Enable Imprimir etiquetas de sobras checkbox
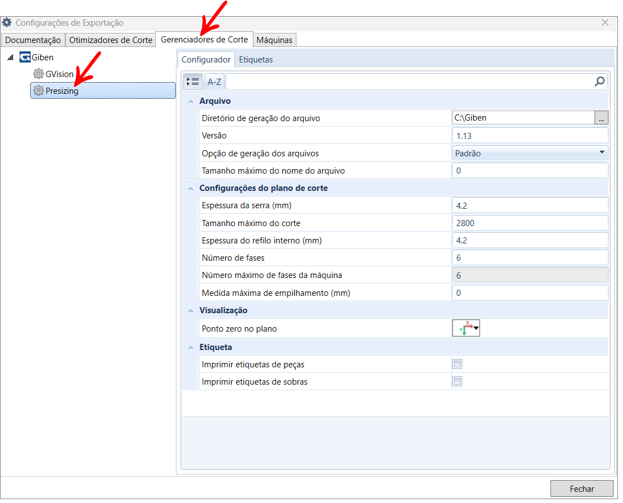The height and width of the screenshot is (503, 623). [x=457, y=381]
